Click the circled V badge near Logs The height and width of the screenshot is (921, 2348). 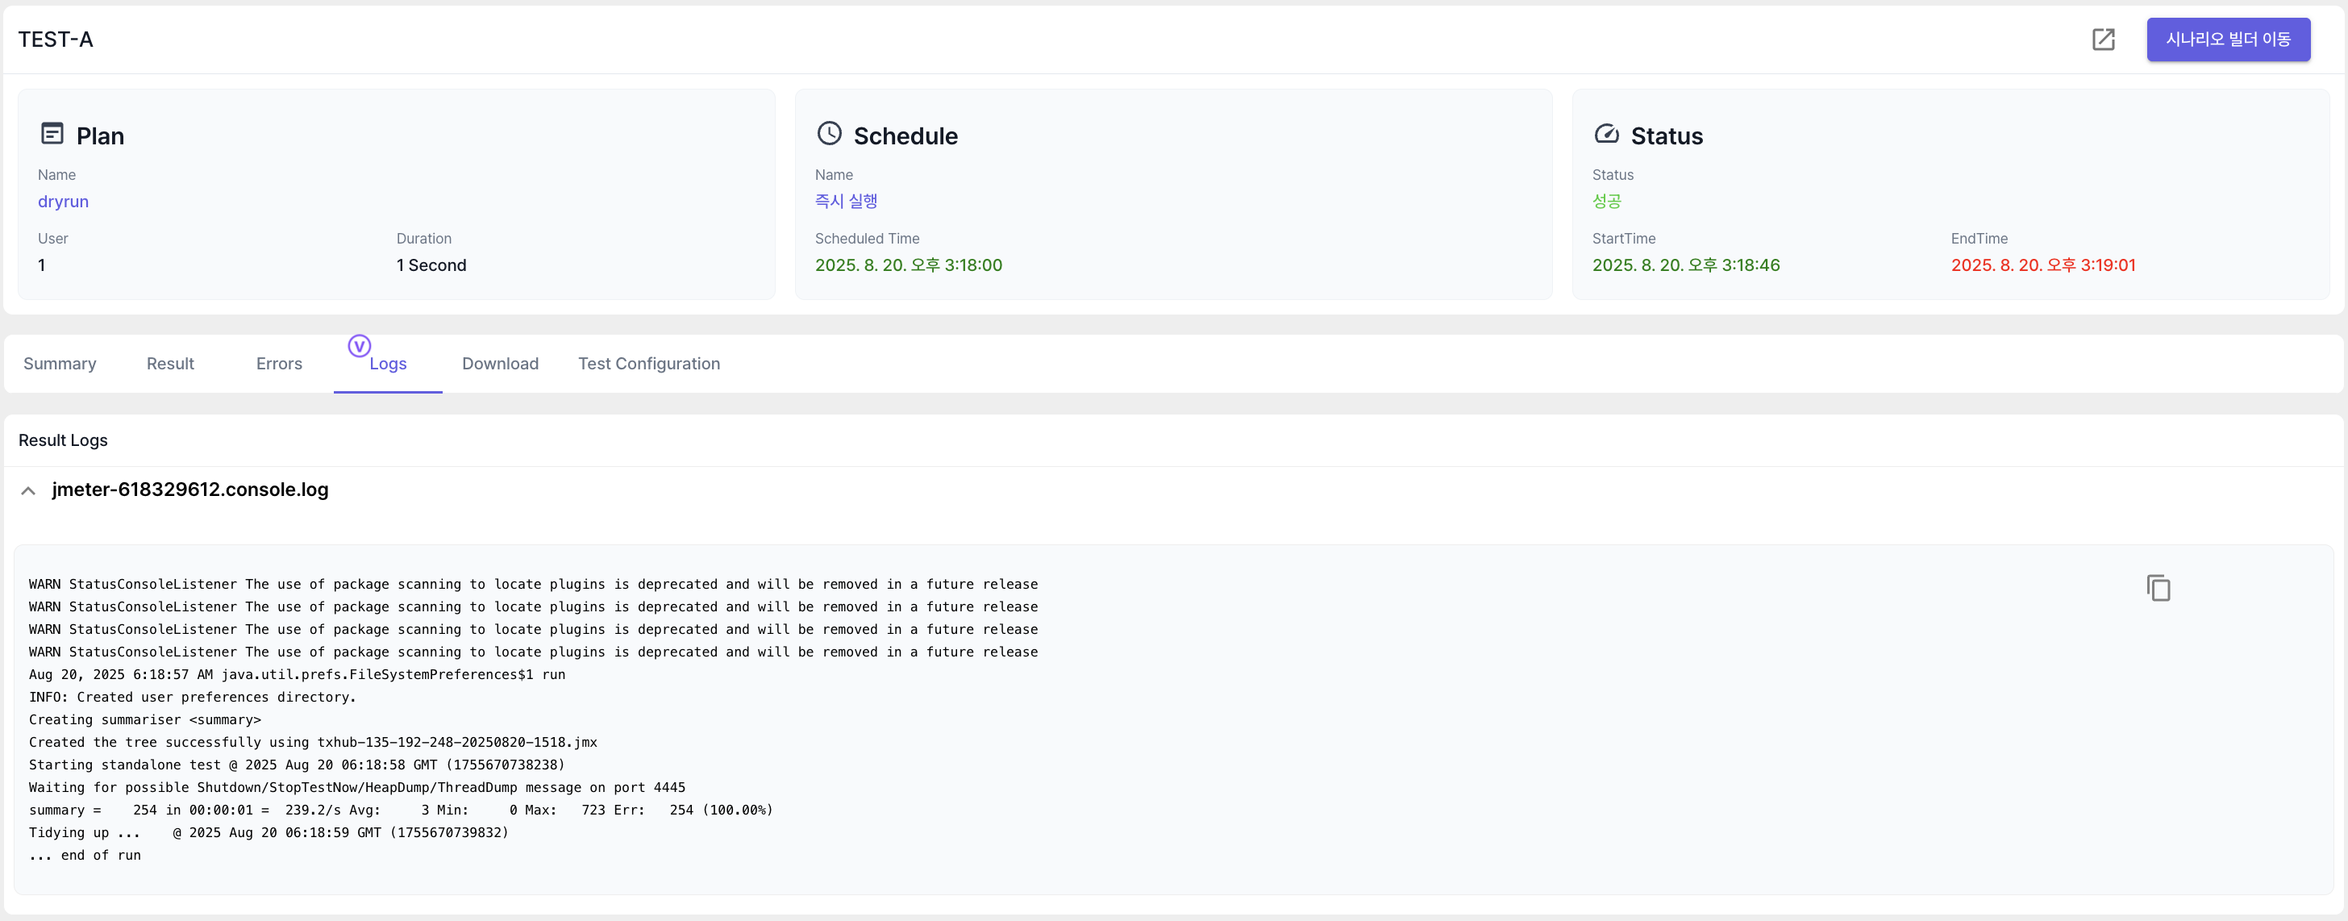[x=359, y=346]
